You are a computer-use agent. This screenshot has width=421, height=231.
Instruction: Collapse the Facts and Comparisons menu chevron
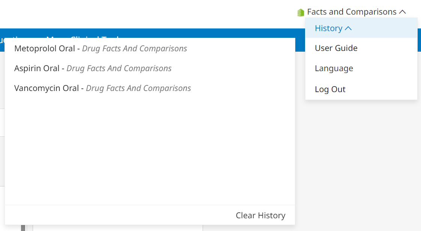pos(403,12)
